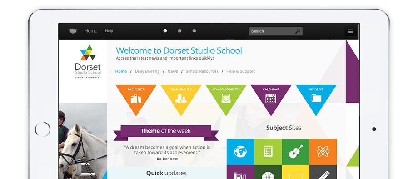
Task: Open the green My Assignments triangle
Action: pyautogui.click(x=226, y=96)
